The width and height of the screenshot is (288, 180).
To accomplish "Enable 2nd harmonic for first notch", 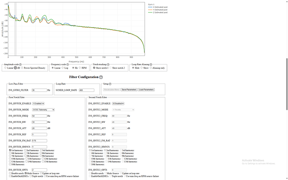I will (x=26, y=150).
